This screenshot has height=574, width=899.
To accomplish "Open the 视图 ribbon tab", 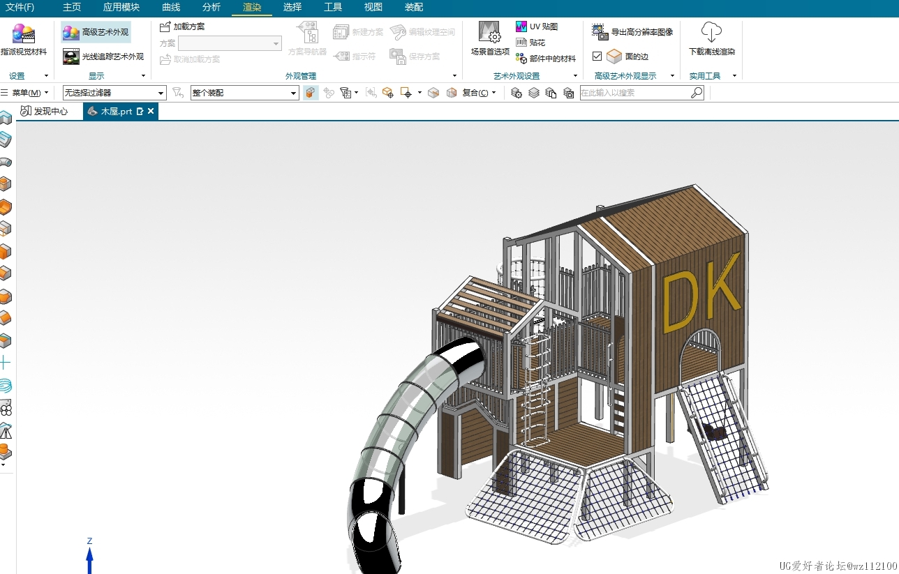I will (x=373, y=7).
